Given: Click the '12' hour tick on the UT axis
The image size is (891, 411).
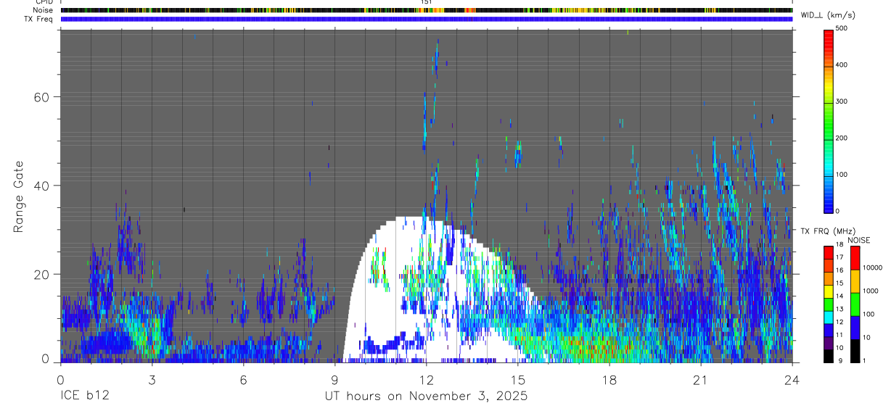Looking at the screenshot, I should pyautogui.click(x=427, y=380).
